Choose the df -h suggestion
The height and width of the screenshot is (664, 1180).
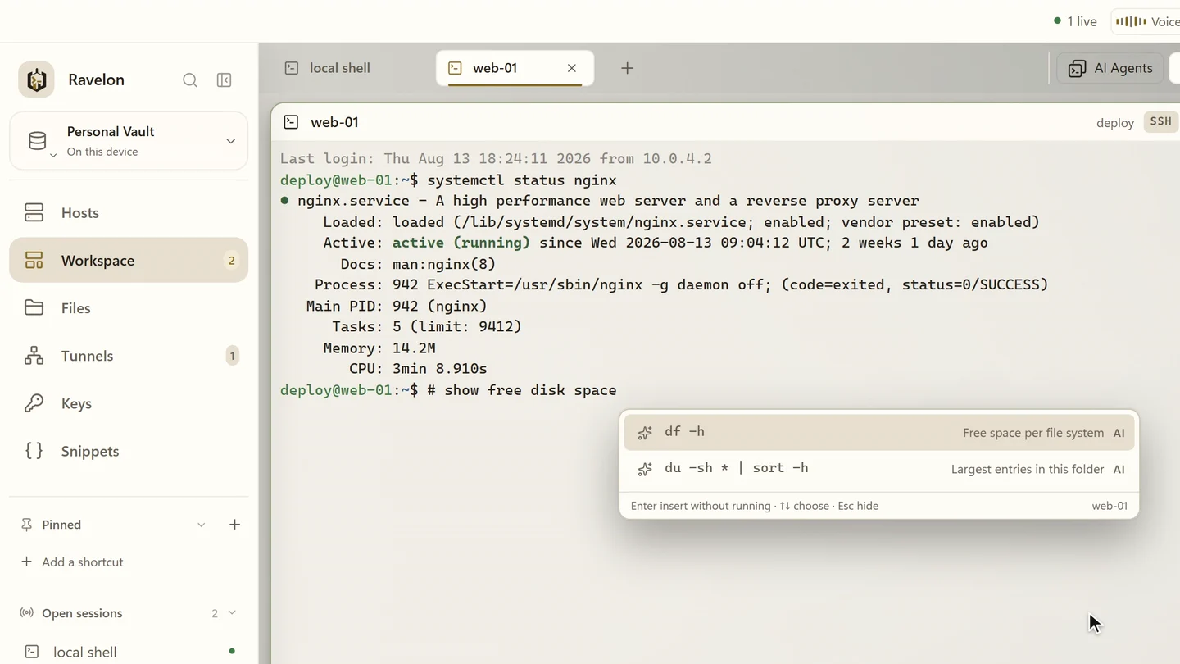[879, 432]
